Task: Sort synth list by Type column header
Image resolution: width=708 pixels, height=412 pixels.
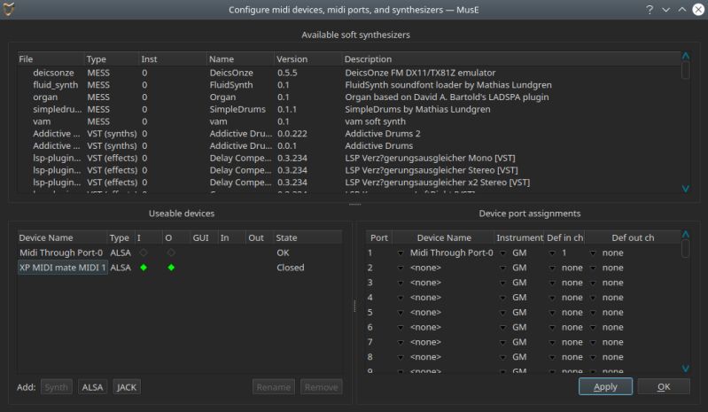Action: [x=112, y=59]
